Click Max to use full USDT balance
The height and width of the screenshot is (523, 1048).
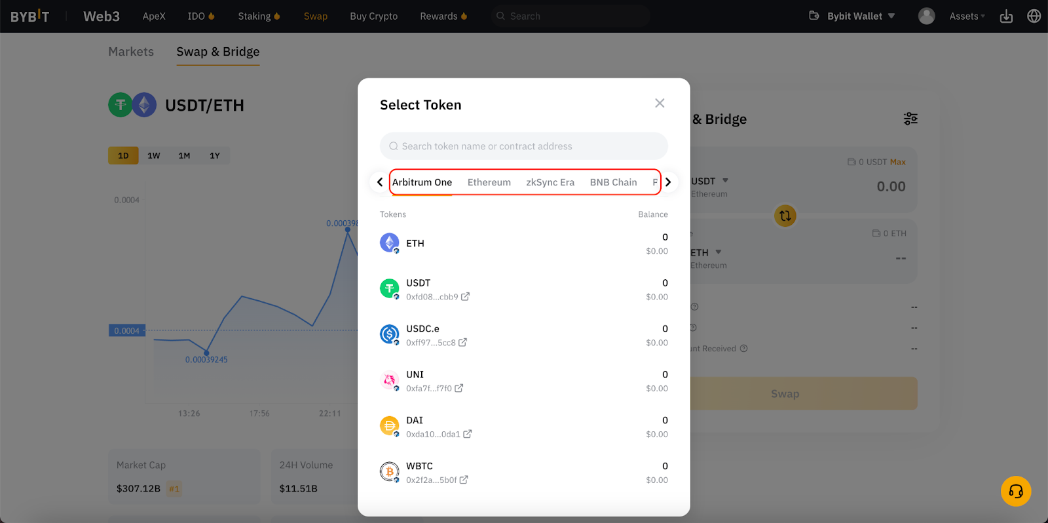pos(898,162)
